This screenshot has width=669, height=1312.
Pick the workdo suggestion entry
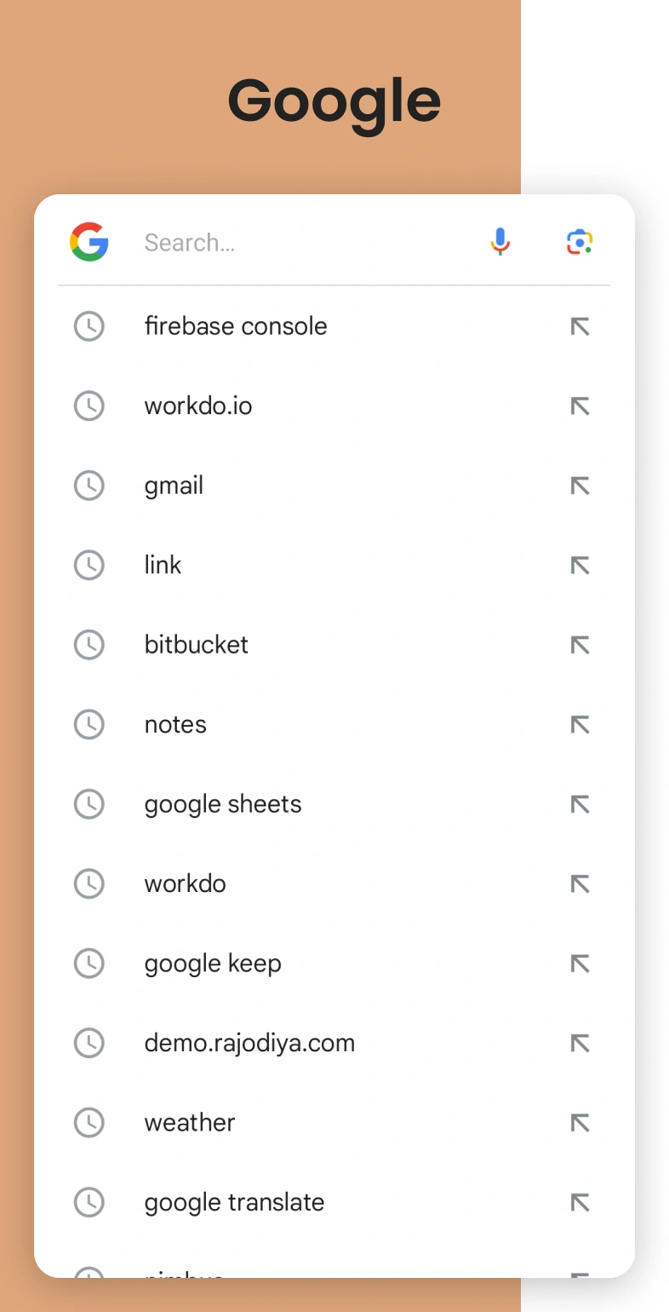coord(334,883)
